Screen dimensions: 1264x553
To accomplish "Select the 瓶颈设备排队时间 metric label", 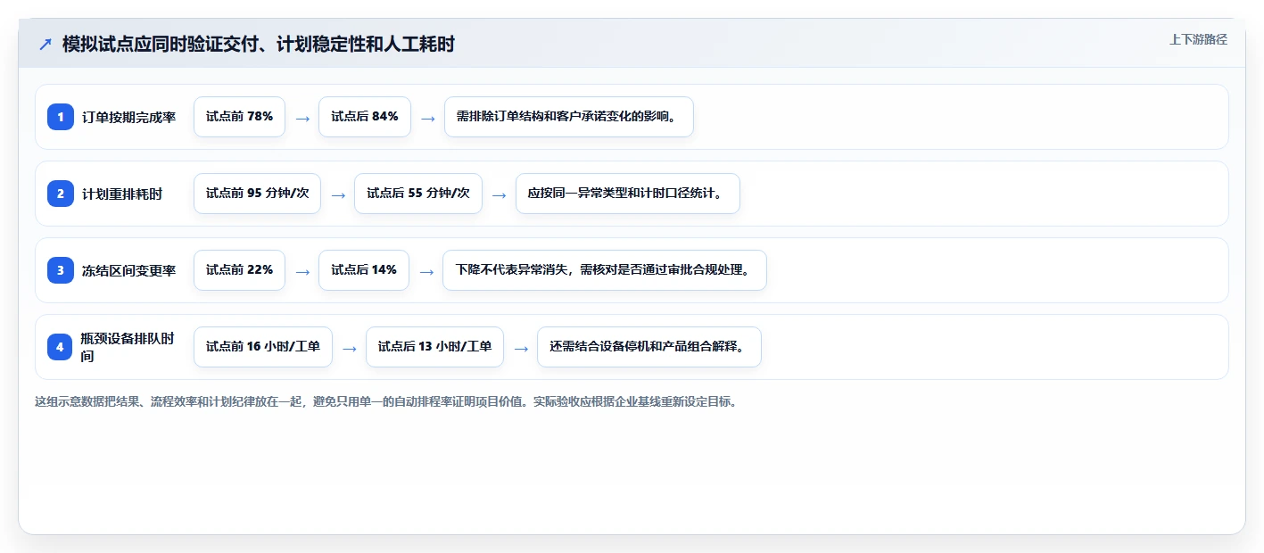I will coord(128,347).
